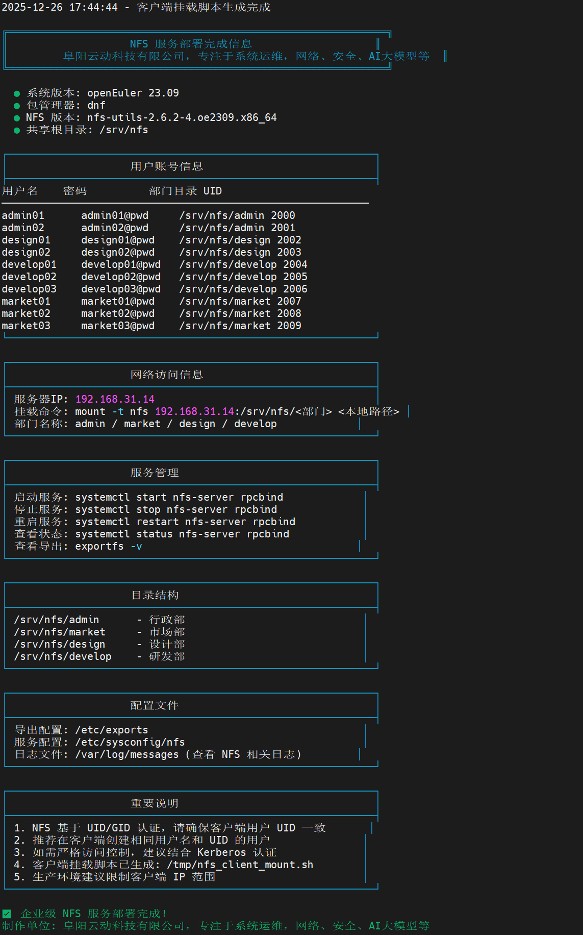Click the 配置文件 section header
This screenshot has height=935, width=583.
click(155, 705)
